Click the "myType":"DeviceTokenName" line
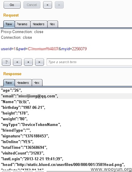This screenshot has width=132, height=172. click(31, 124)
